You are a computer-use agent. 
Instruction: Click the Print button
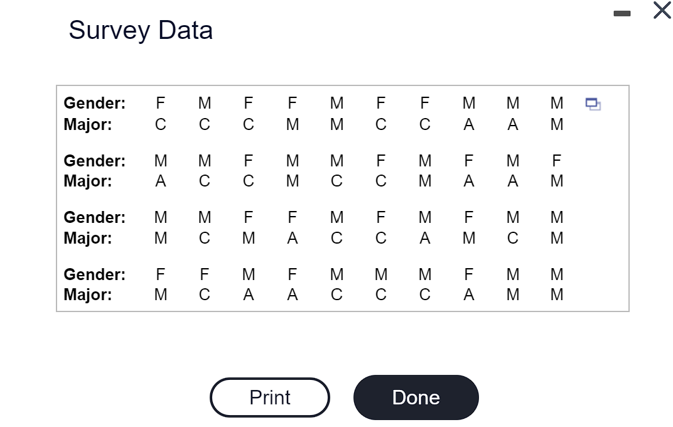(269, 397)
